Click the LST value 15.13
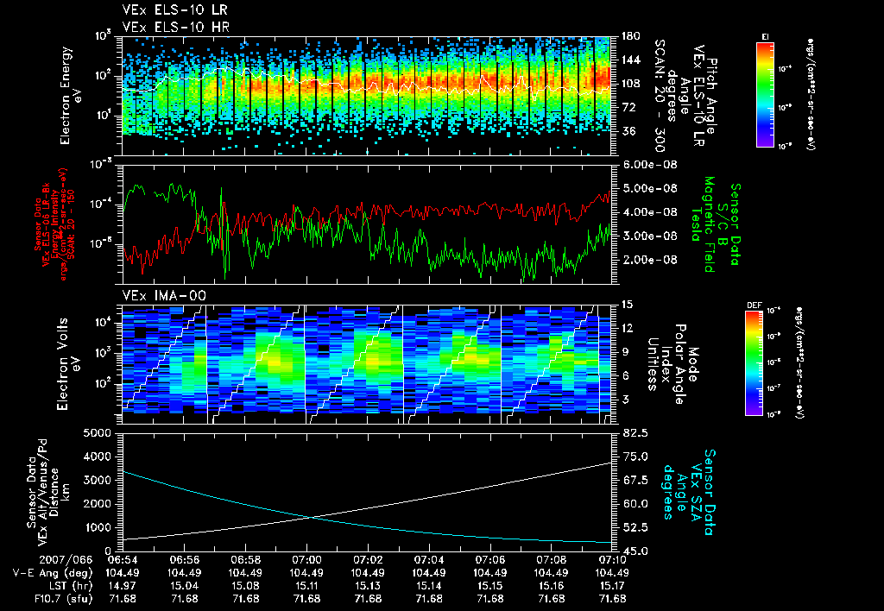884x611 pixels. (368, 586)
